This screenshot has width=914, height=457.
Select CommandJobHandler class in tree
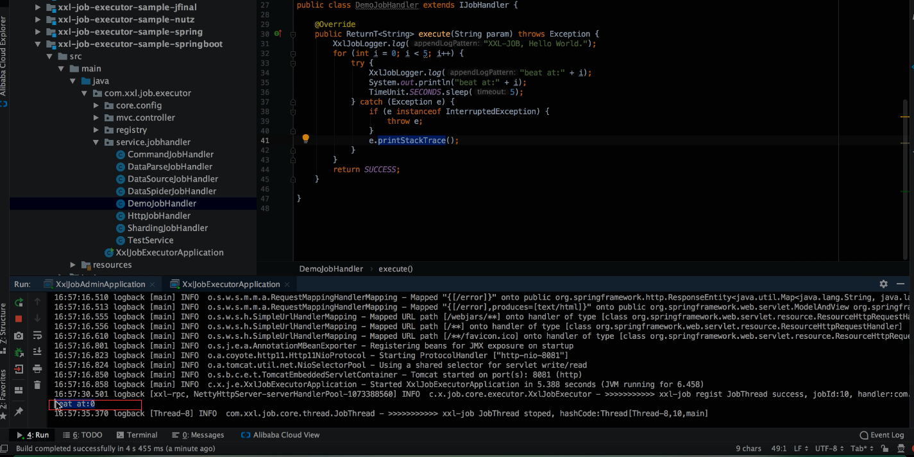[171, 154]
